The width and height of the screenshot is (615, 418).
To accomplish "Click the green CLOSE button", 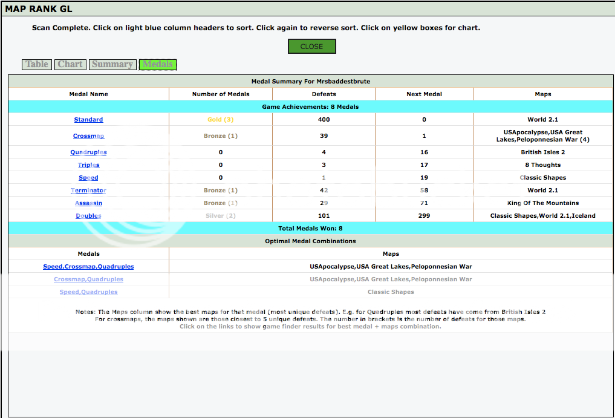I will click(x=311, y=47).
